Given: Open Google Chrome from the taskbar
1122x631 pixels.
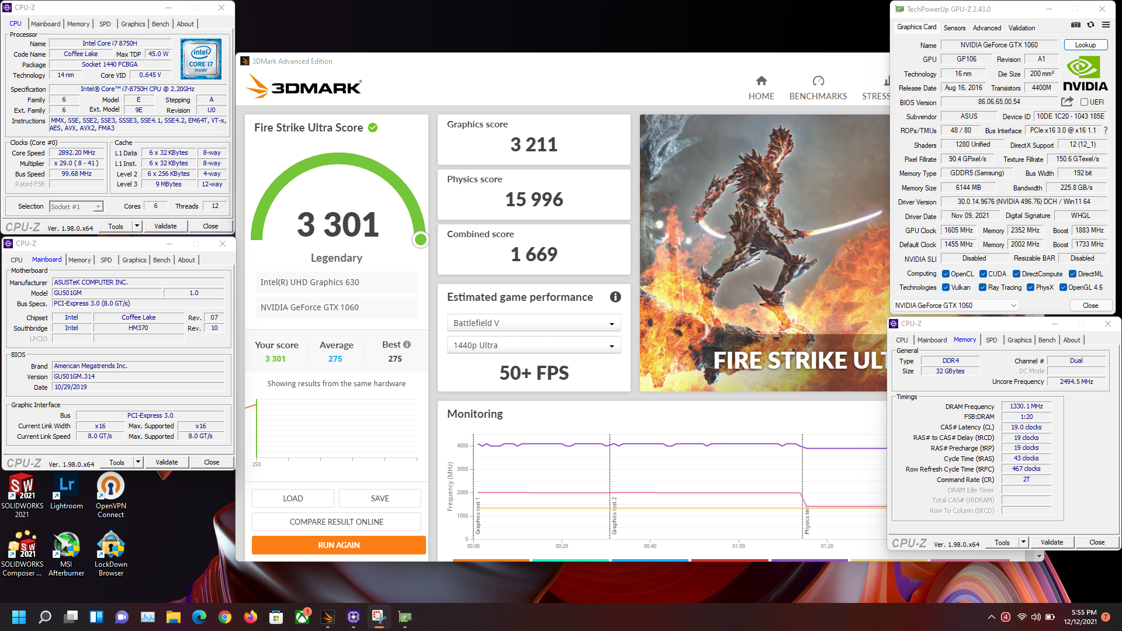Looking at the screenshot, I should [x=225, y=617].
